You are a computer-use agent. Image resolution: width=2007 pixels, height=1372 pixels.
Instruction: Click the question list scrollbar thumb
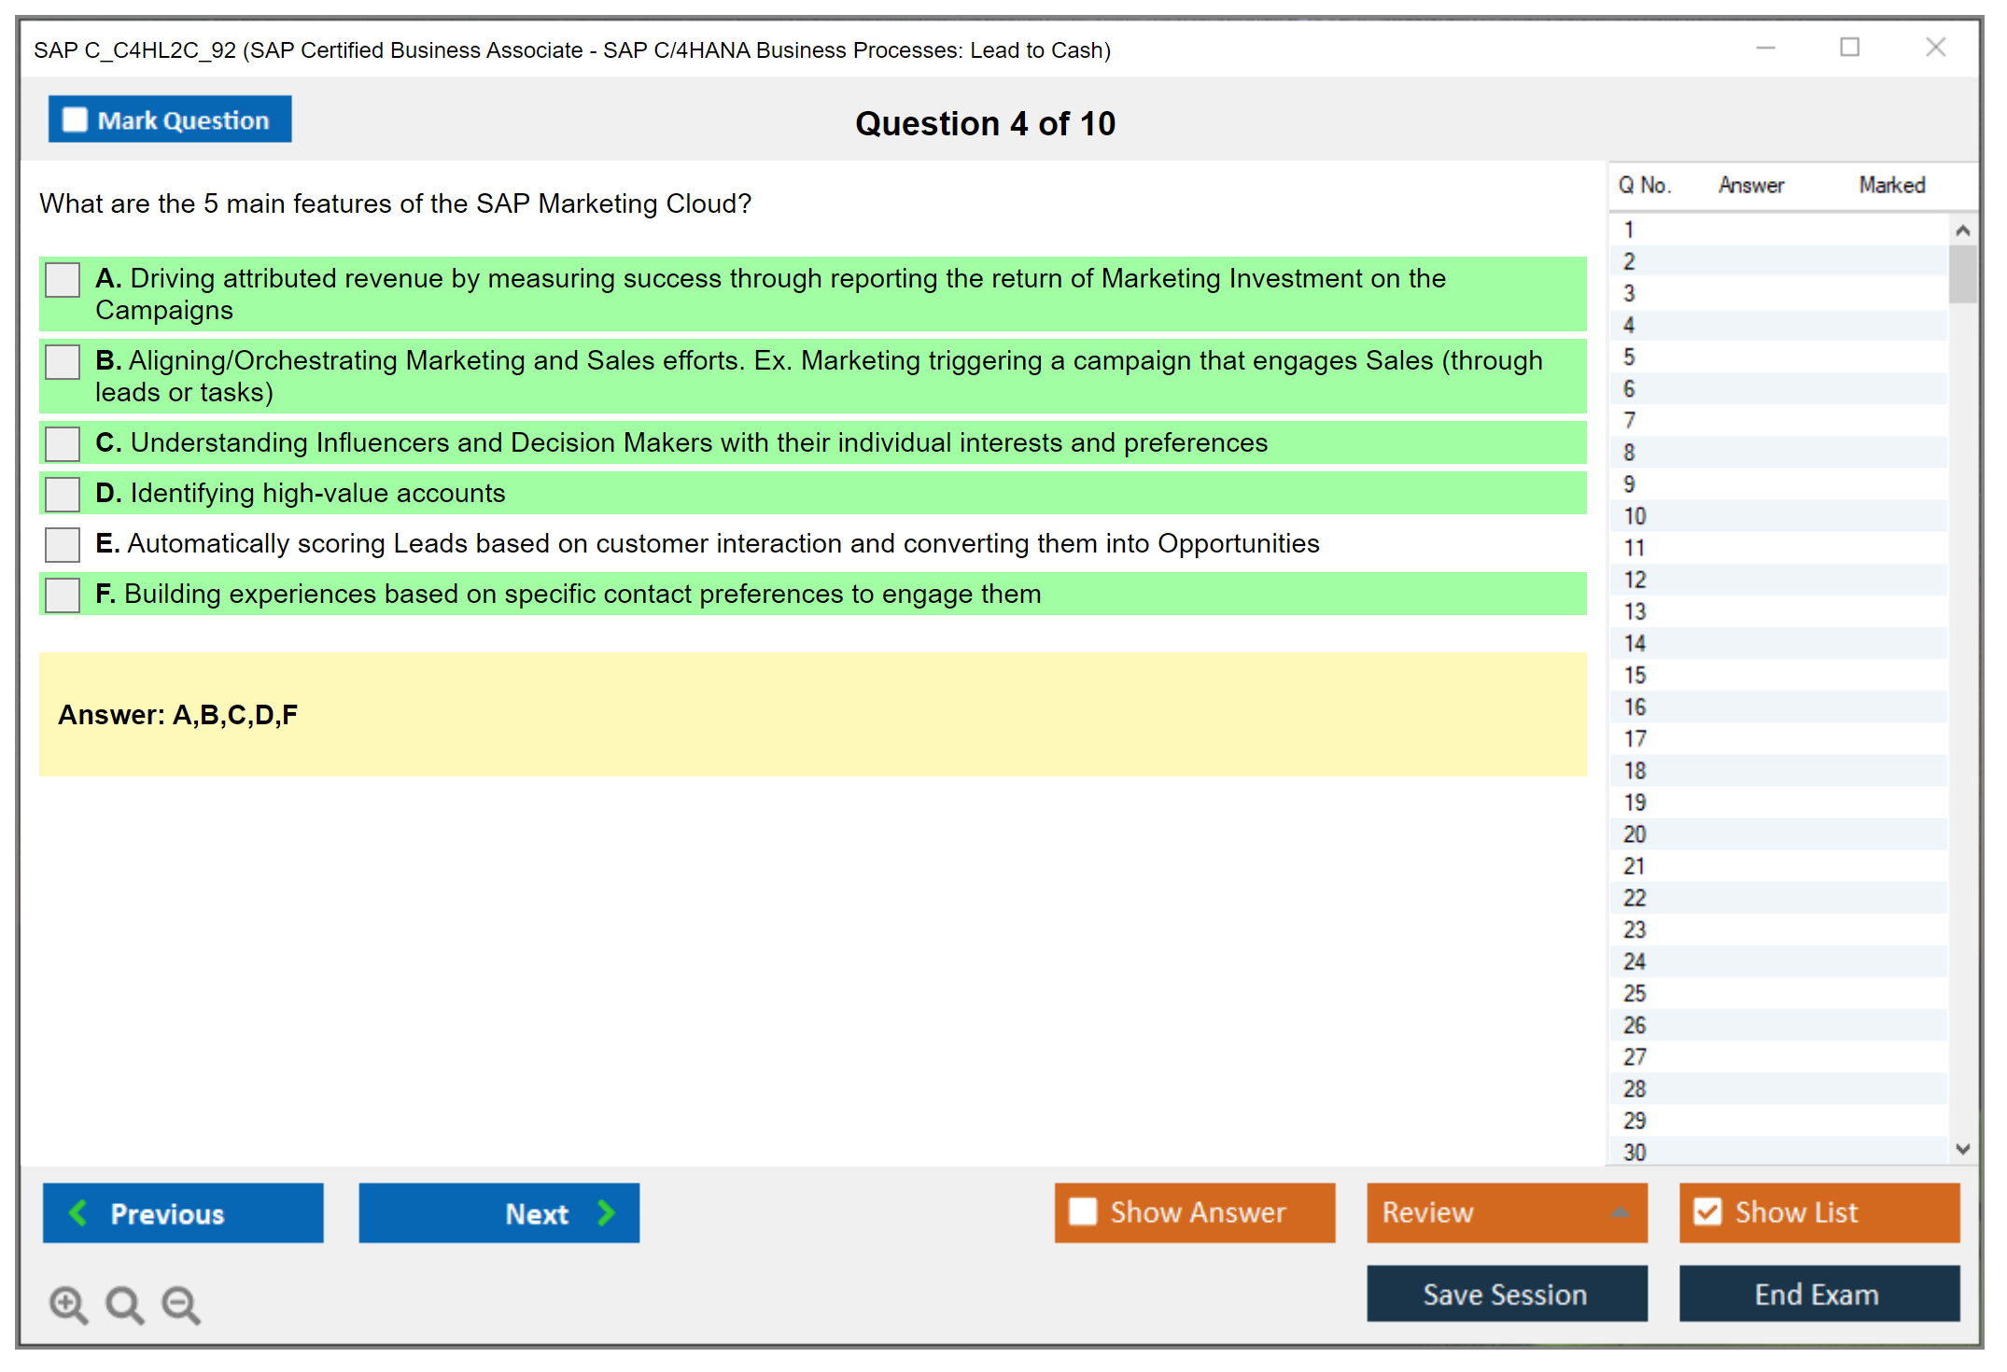pos(1962,274)
